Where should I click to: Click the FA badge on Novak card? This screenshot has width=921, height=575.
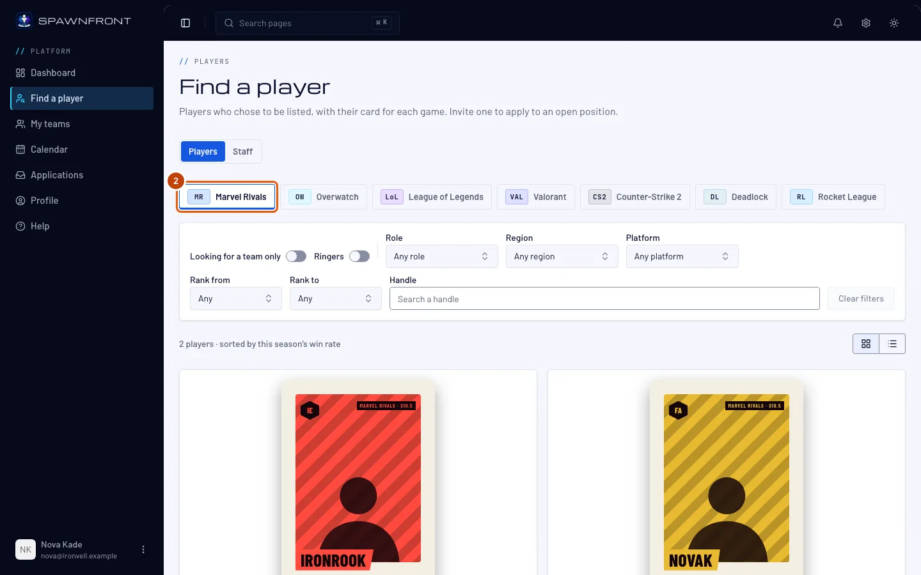[679, 410]
